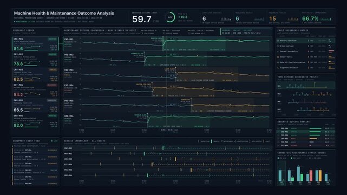
Task: Select the Thermal instability row label
Action: (289, 51)
